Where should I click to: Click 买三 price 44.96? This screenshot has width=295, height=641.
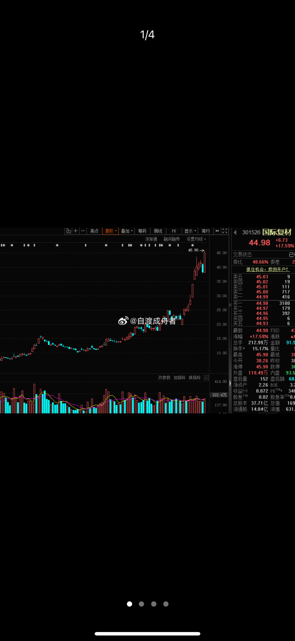pyautogui.click(x=262, y=314)
